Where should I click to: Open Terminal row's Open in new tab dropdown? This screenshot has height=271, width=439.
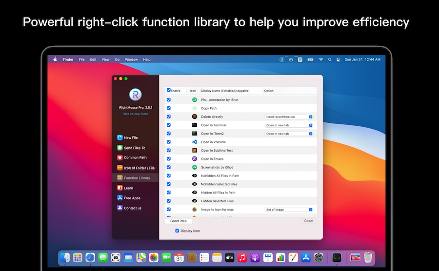289,125
